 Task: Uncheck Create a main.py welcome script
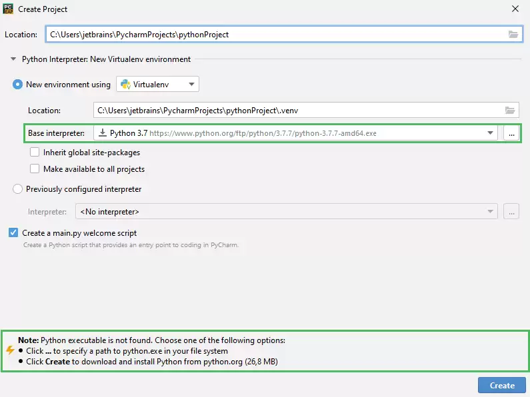point(13,232)
